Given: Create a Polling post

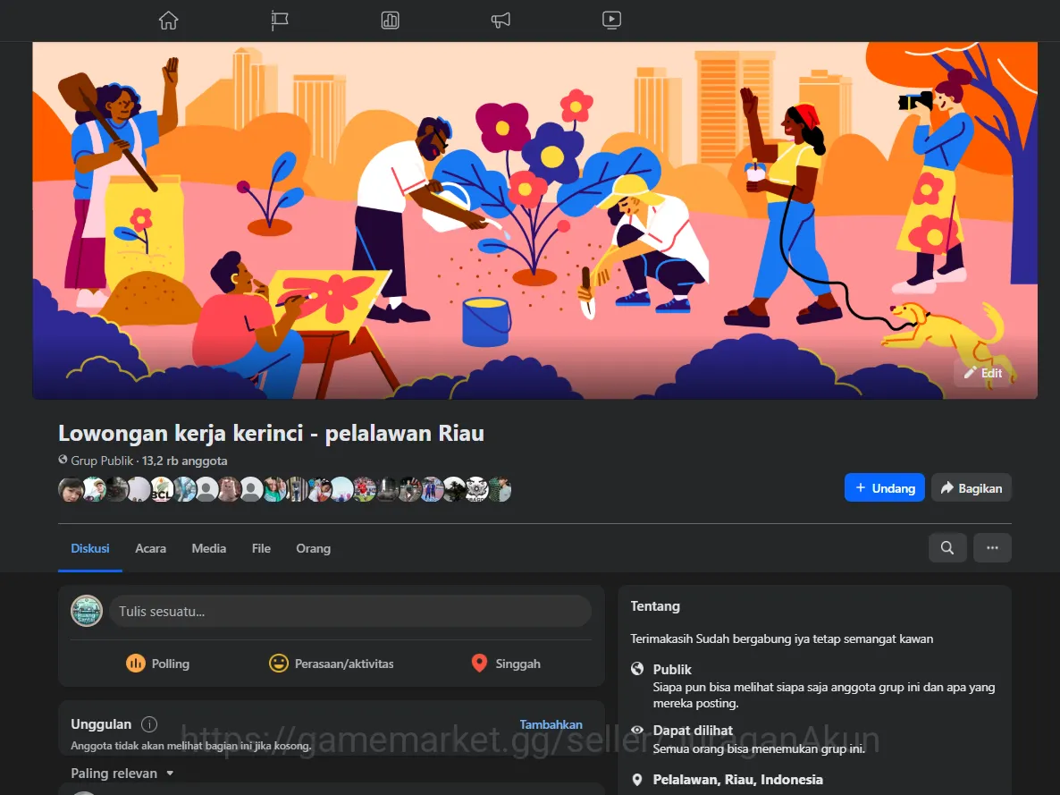Looking at the screenshot, I should tap(157, 664).
